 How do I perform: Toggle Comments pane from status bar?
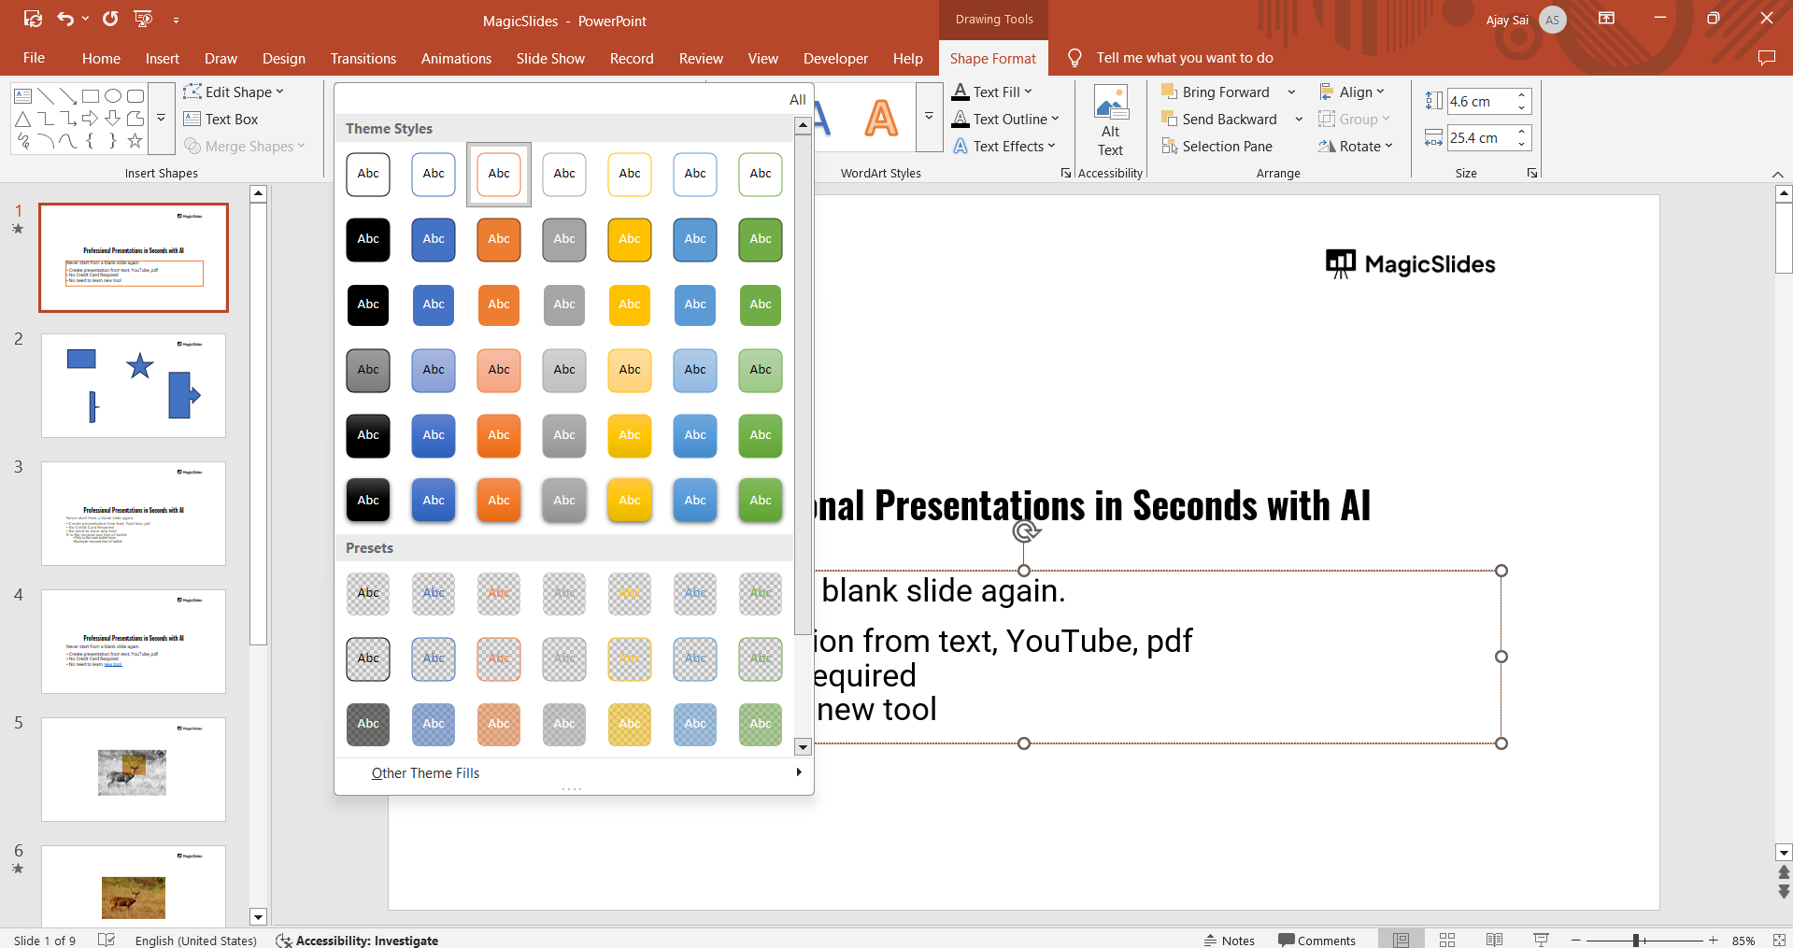[x=1316, y=940]
